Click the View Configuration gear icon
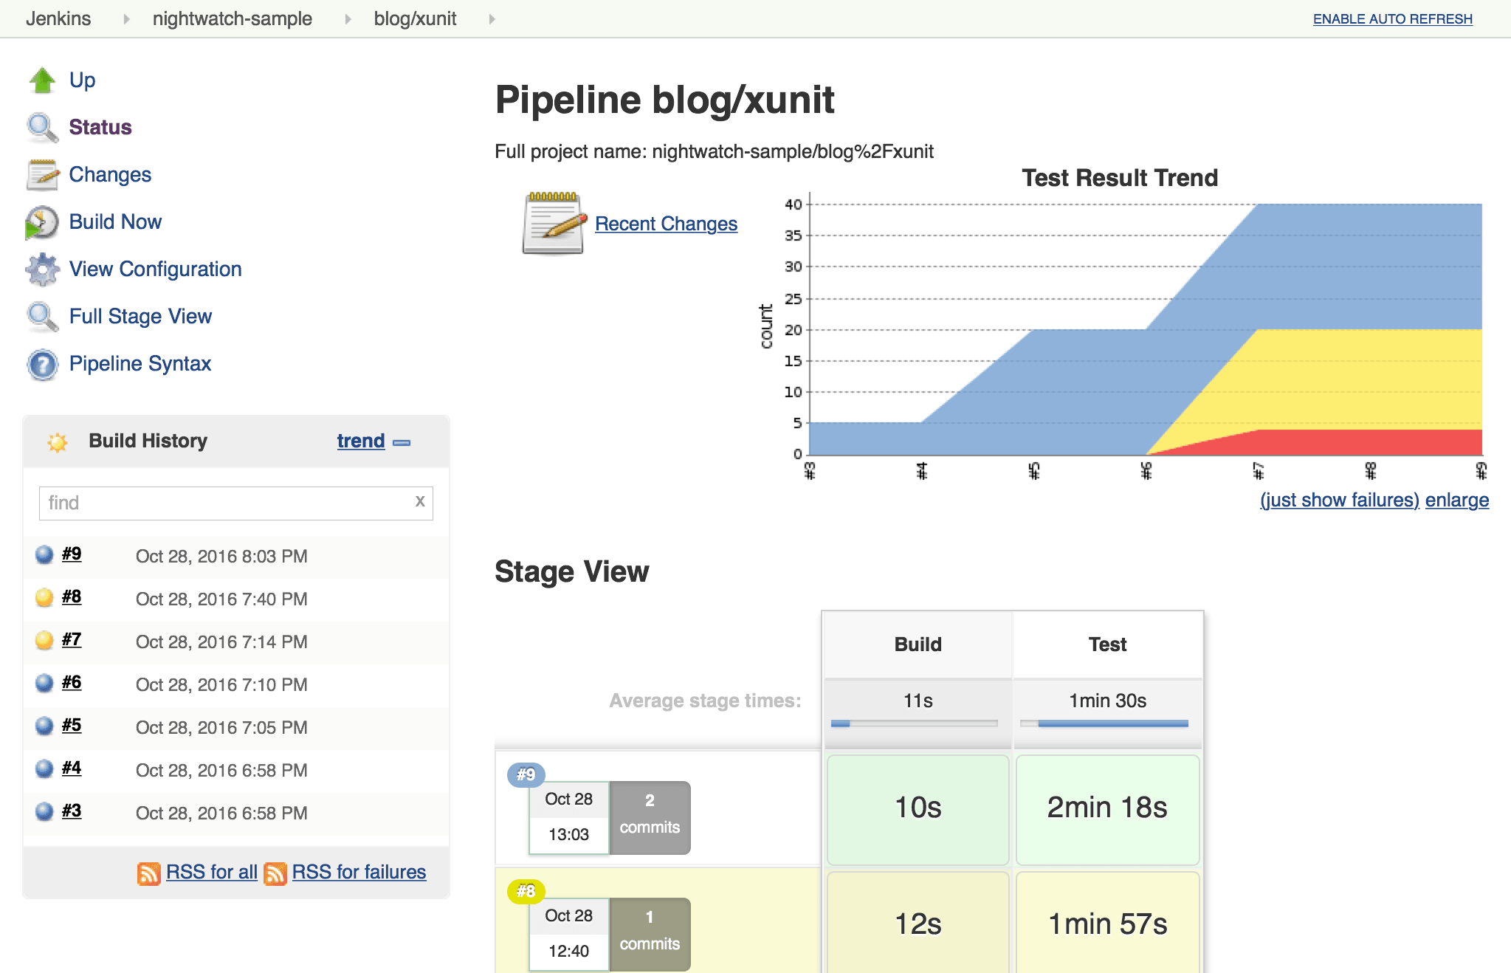Screen dimensions: 1511x973 pos(42,269)
